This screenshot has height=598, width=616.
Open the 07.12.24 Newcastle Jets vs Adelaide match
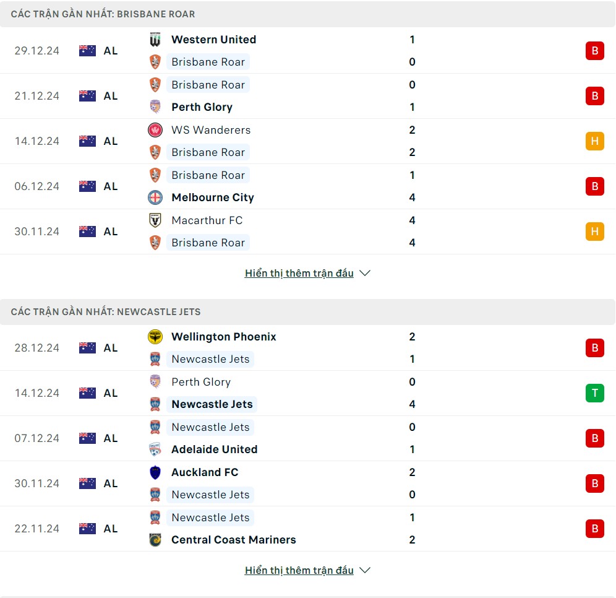click(x=307, y=438)
